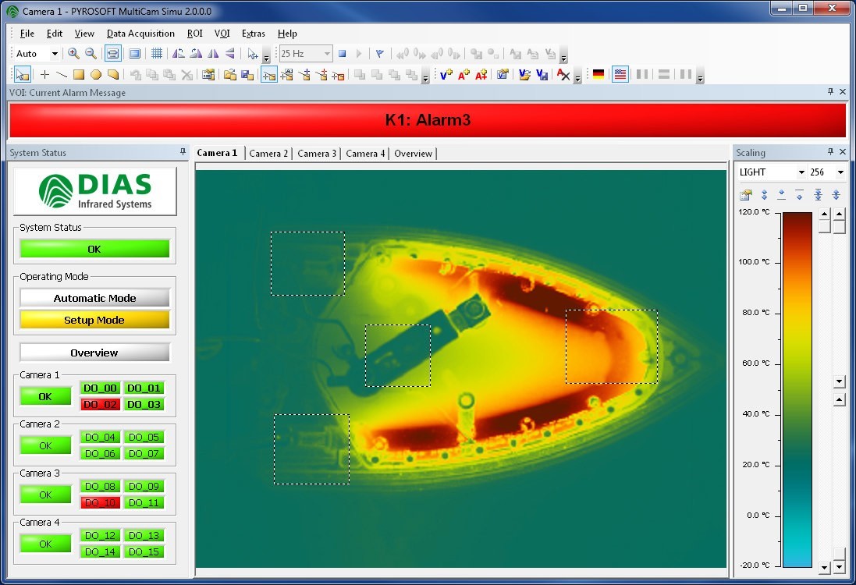Expand the 25 Hz frame rate dropdown
Image resolution: width=856 pixels, height=585 pixels.
(x=327, y=54)
